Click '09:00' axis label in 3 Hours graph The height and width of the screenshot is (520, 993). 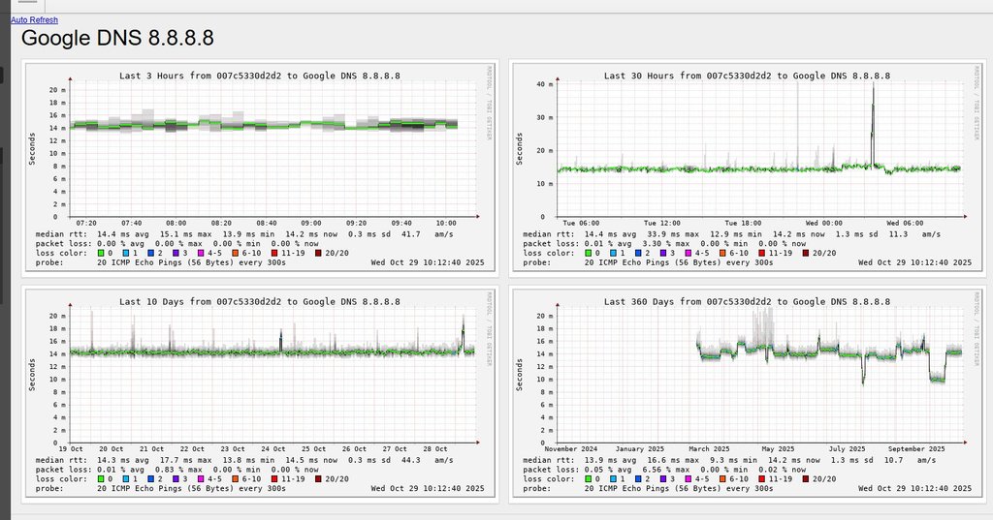(311, 224)
